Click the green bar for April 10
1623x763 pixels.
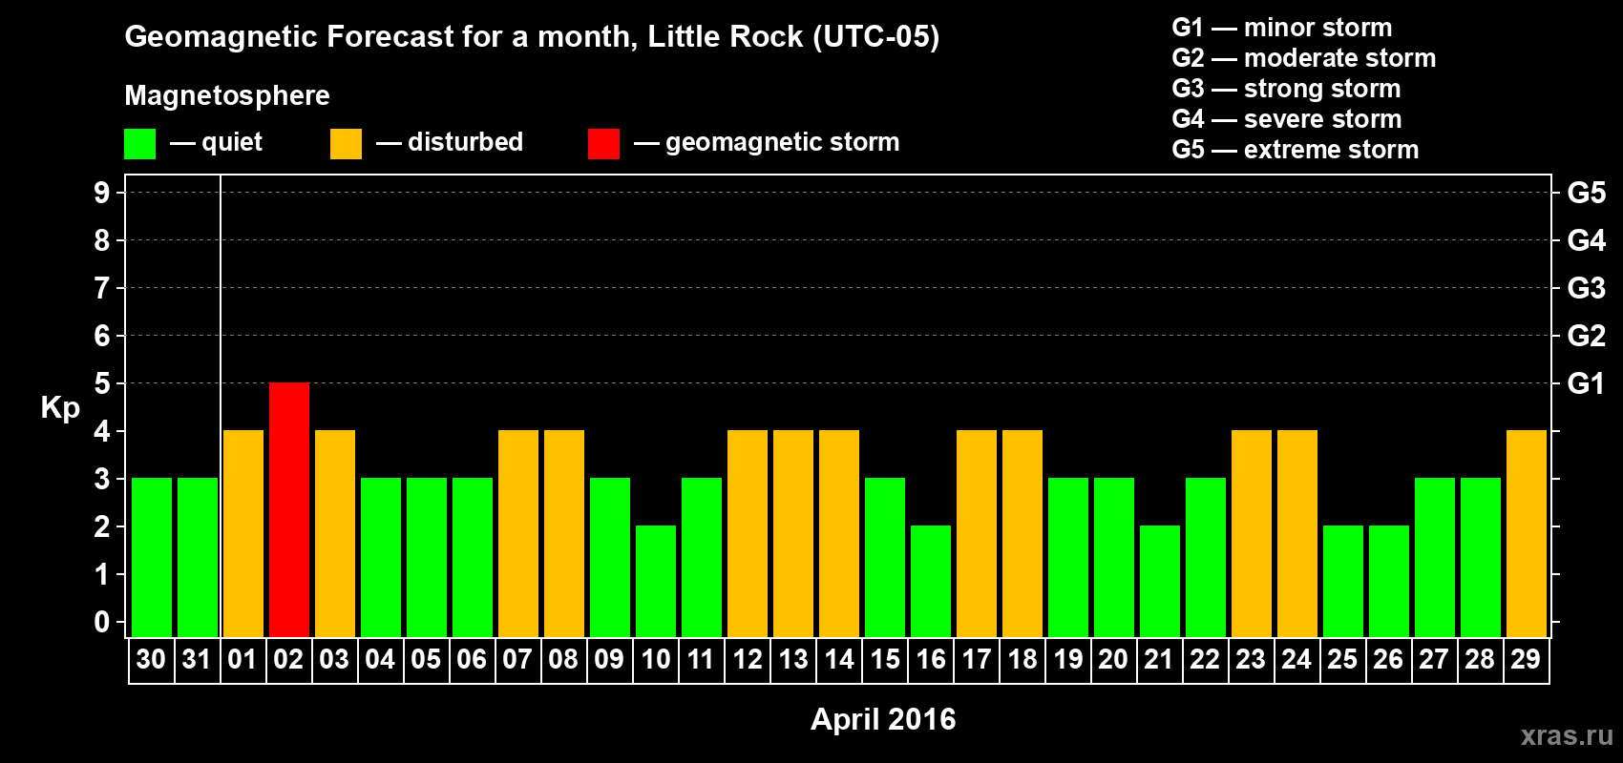pyautogui.click(x=656, y=581)
